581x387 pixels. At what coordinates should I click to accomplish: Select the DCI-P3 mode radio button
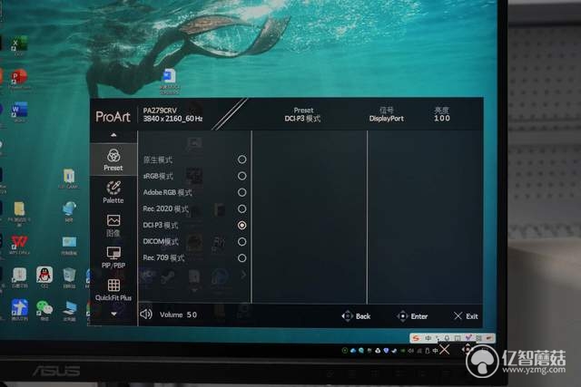[x=242, y=225]
